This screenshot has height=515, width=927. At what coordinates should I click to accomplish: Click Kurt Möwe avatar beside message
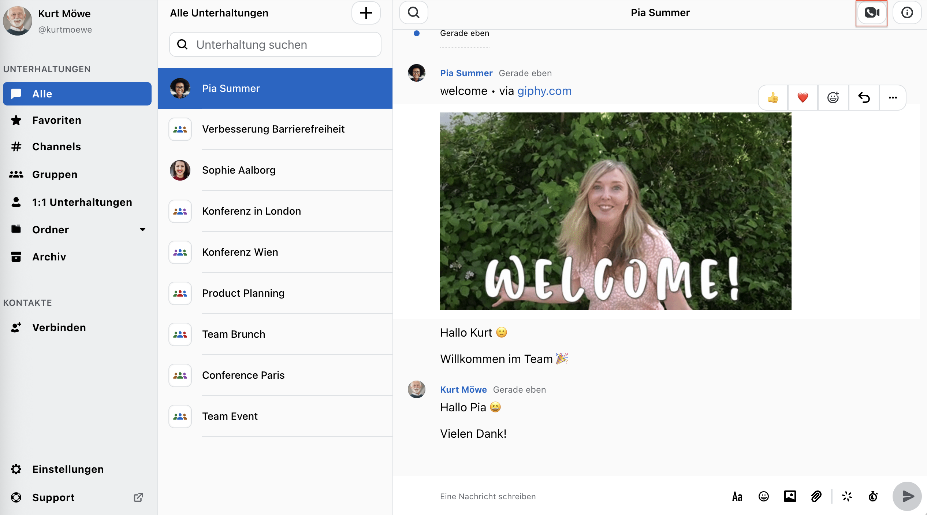pos(417,389)
